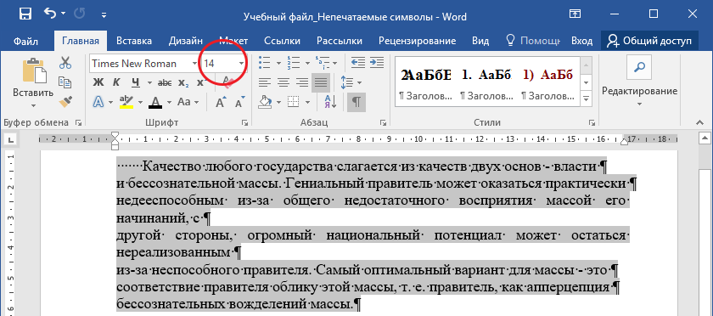Switch to the Рецензирование tab
713x316 pixels.
pos(417,41)
